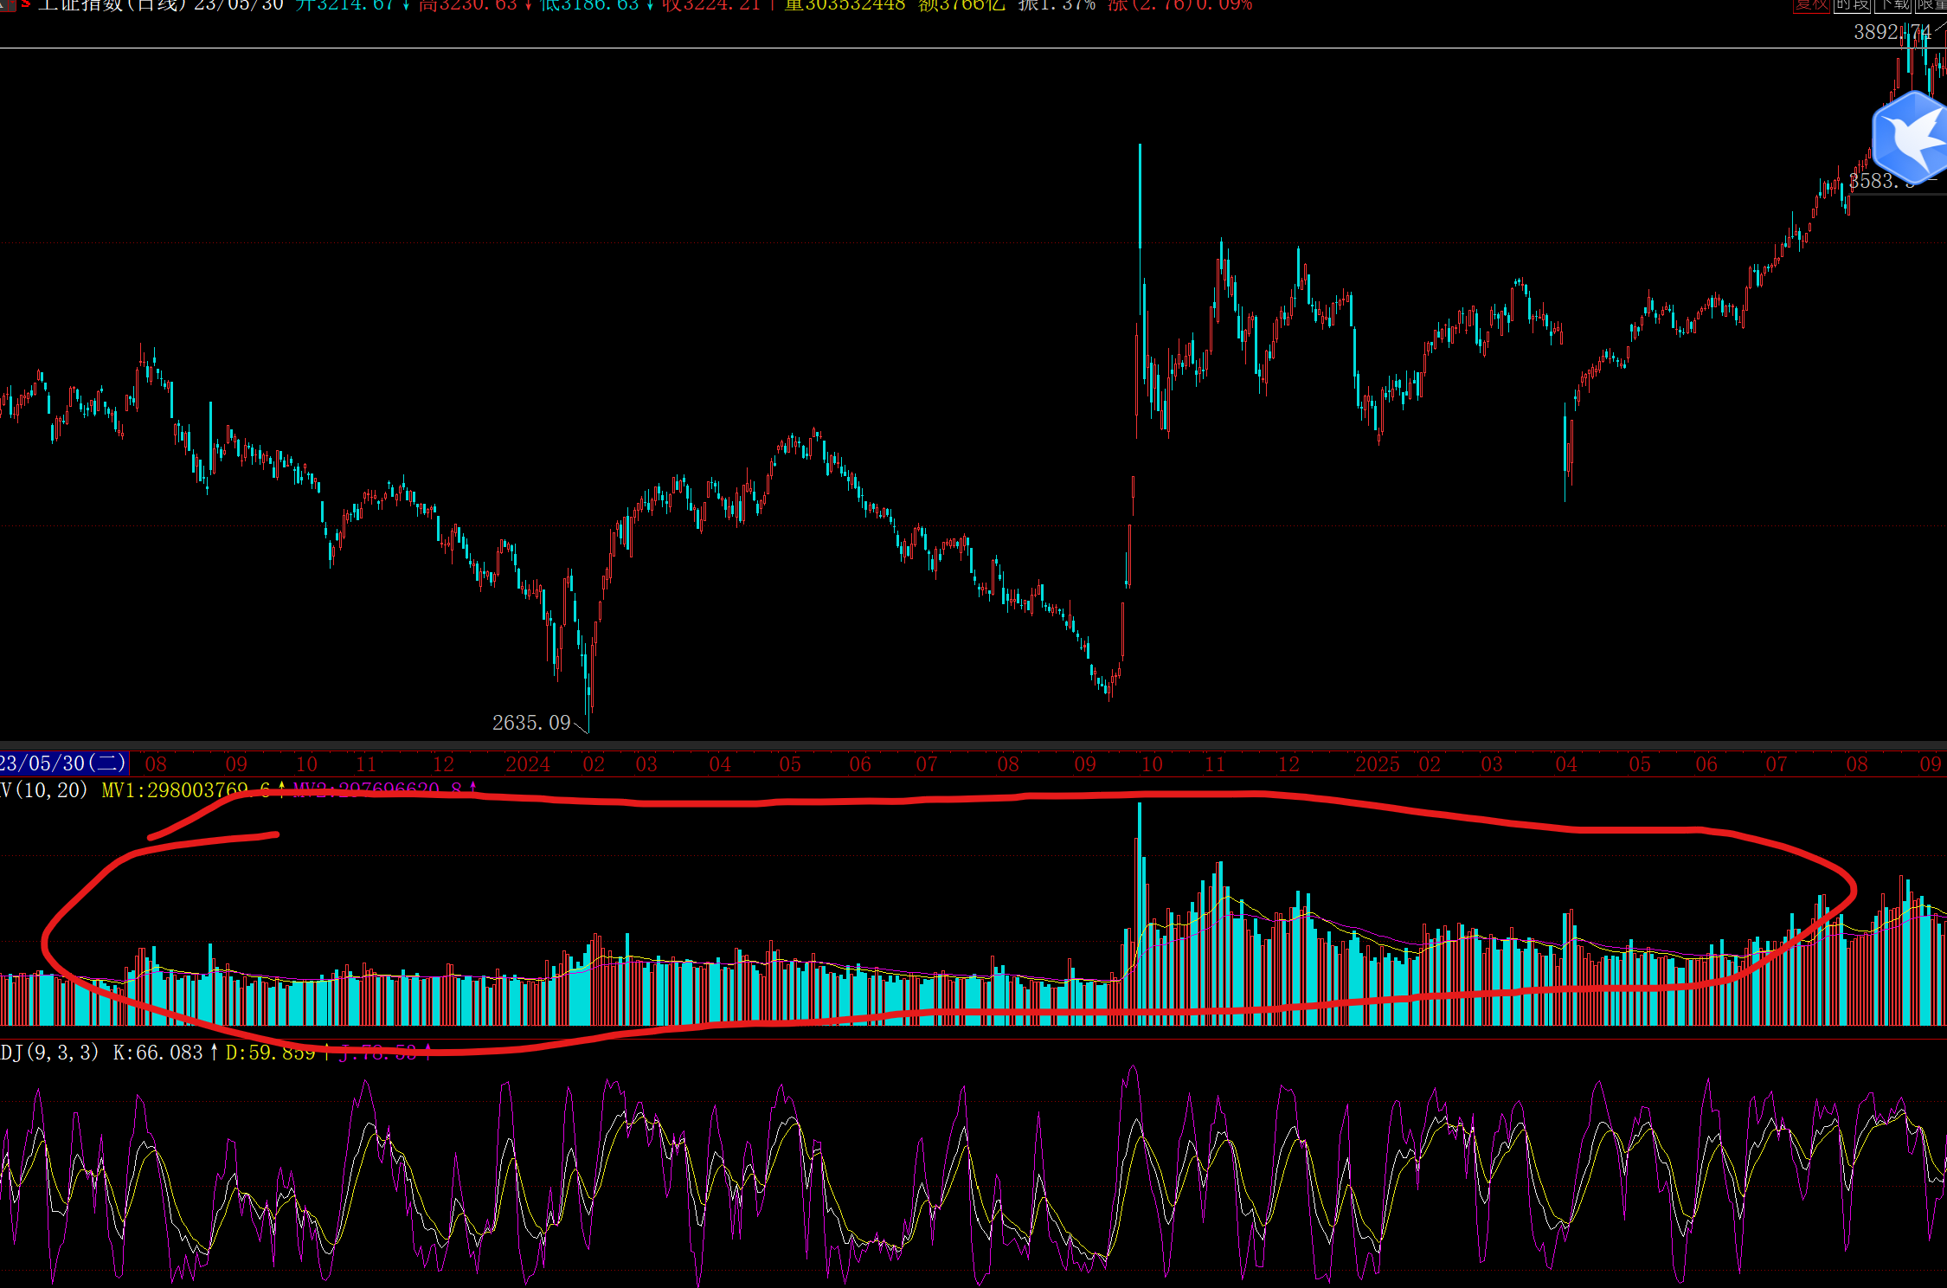Image resolution: width=1947 pixels, height=1288 pixels.
Task: Click the 2024 marker on the time axis
Action: [528, 764]
